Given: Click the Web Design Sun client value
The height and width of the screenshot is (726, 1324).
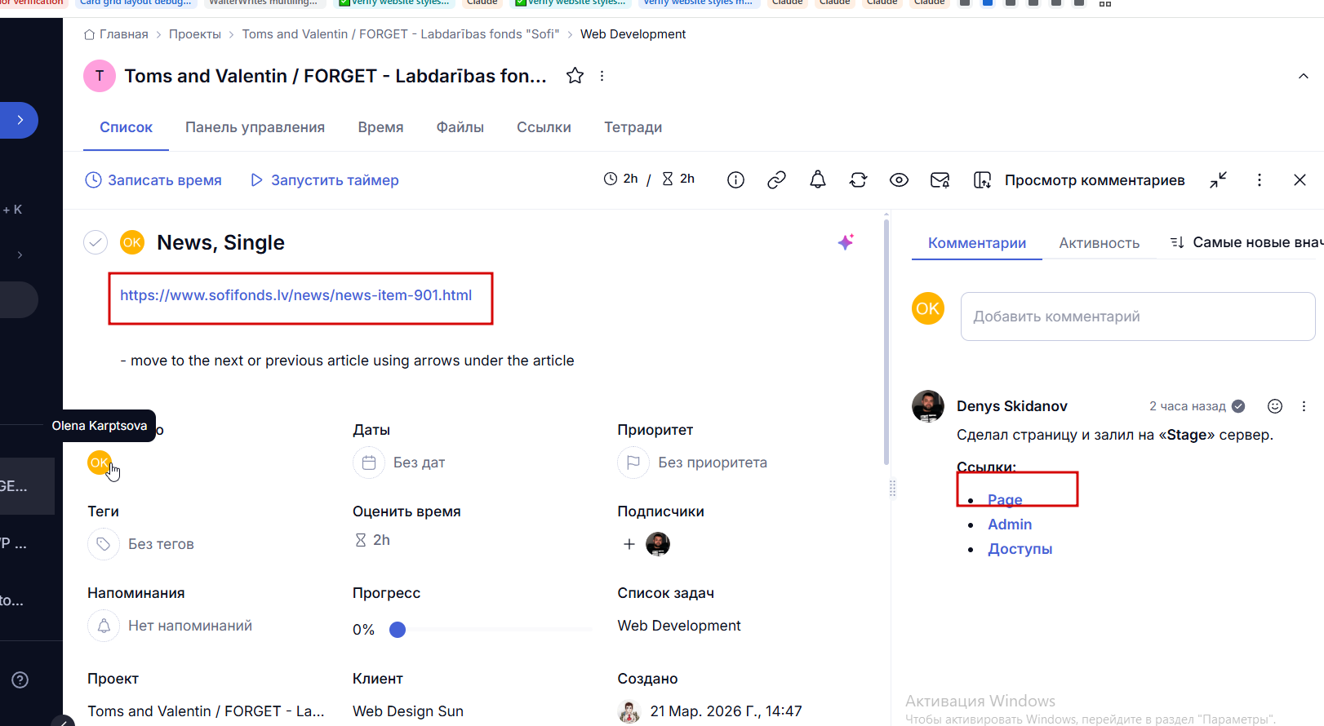Looking at the screenshot, I should (408, 711).
